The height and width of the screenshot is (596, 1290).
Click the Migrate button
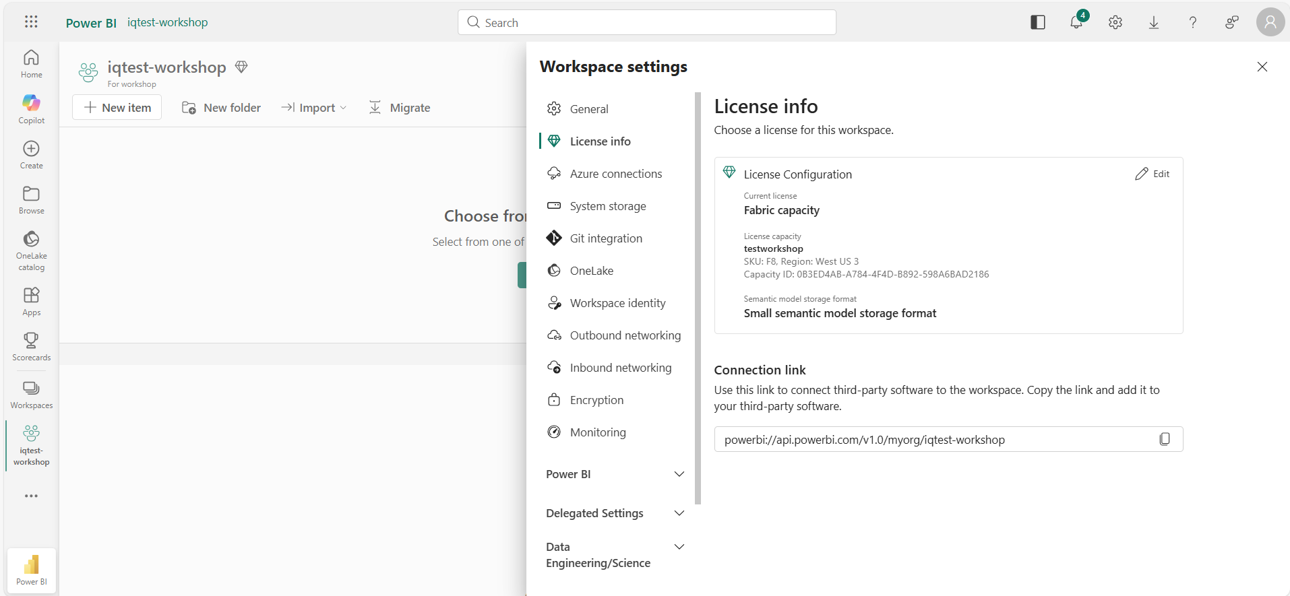tap(400, 107)
